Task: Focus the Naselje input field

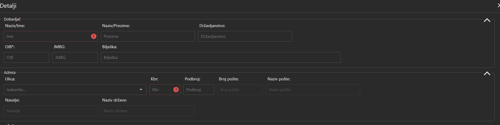Action: click(x=51, y=111)
